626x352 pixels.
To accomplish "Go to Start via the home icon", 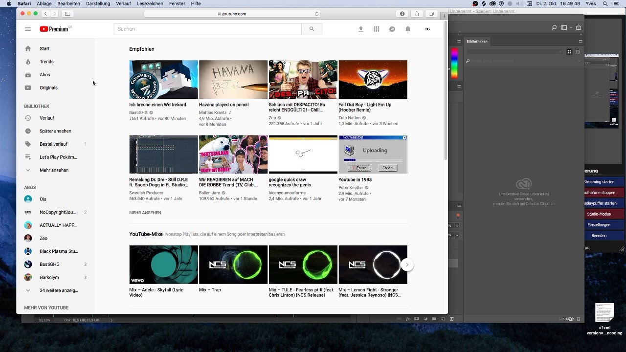I will pyautogui.click(x=28, y=48).
